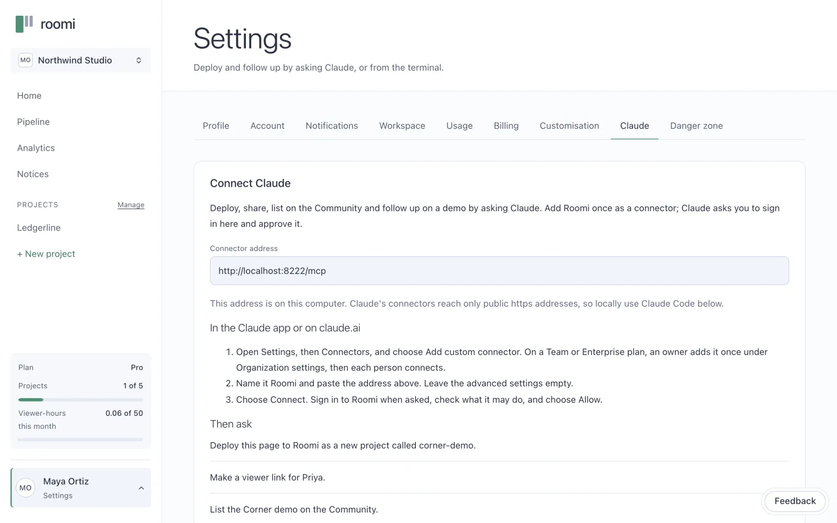The height and width of the screenshot is (523, 837).
Task: Open the Danger zone tab
Action: (696, 126)
